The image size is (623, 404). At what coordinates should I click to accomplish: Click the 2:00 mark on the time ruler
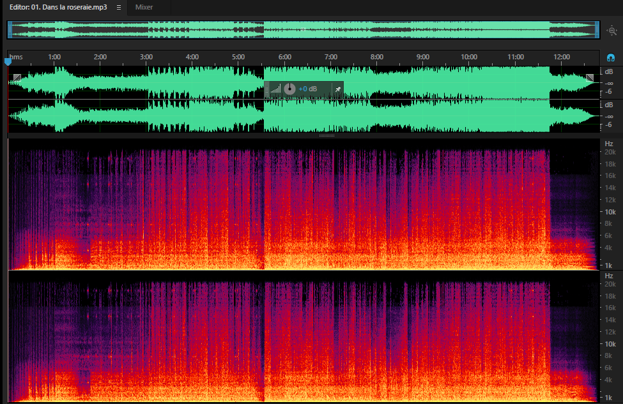(100, 57)
